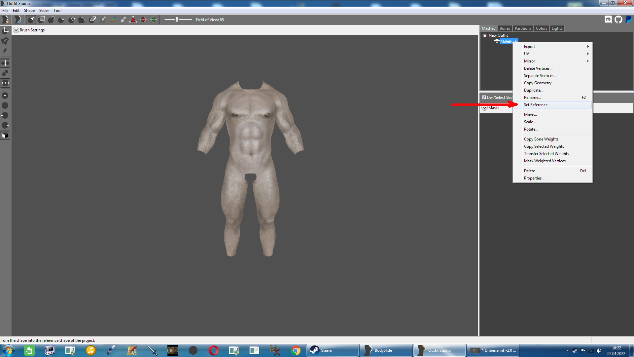Choose Duplicate... from context menu

coord(552,90)
